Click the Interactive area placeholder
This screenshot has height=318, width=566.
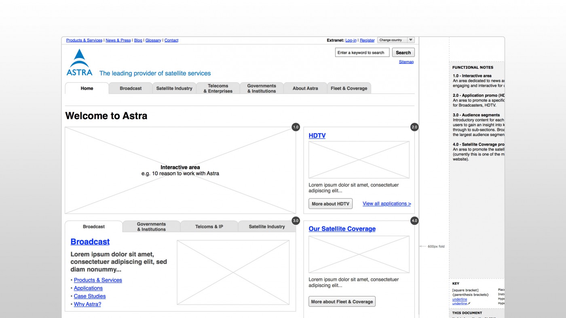[180, 170]
